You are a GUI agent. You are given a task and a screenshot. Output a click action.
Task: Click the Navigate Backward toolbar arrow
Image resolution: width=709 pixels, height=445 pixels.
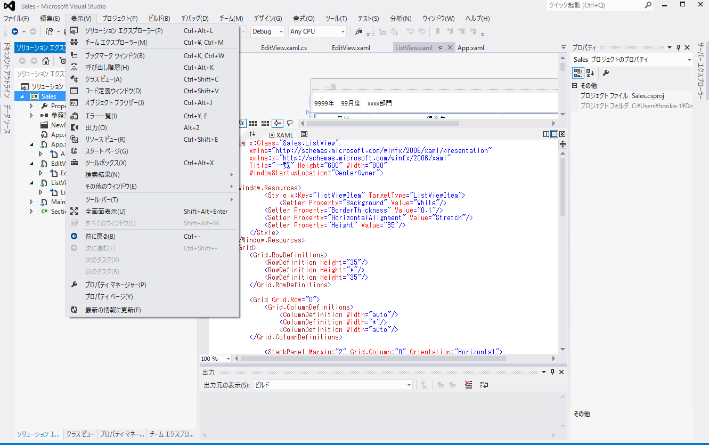(x=15, y=31)
